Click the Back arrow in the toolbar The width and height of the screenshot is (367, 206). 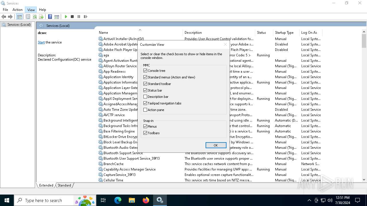pos(4,17)
